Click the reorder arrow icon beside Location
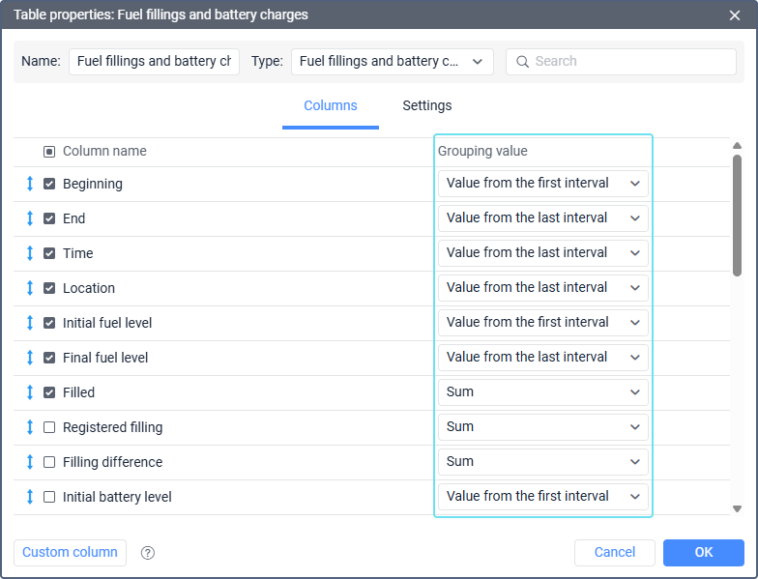This screenshot has width=758, height=579. pos(30,288)
